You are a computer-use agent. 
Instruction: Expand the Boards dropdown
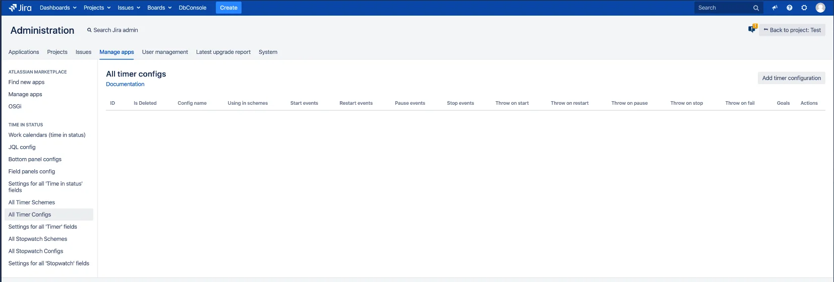[x=159, y=8]
